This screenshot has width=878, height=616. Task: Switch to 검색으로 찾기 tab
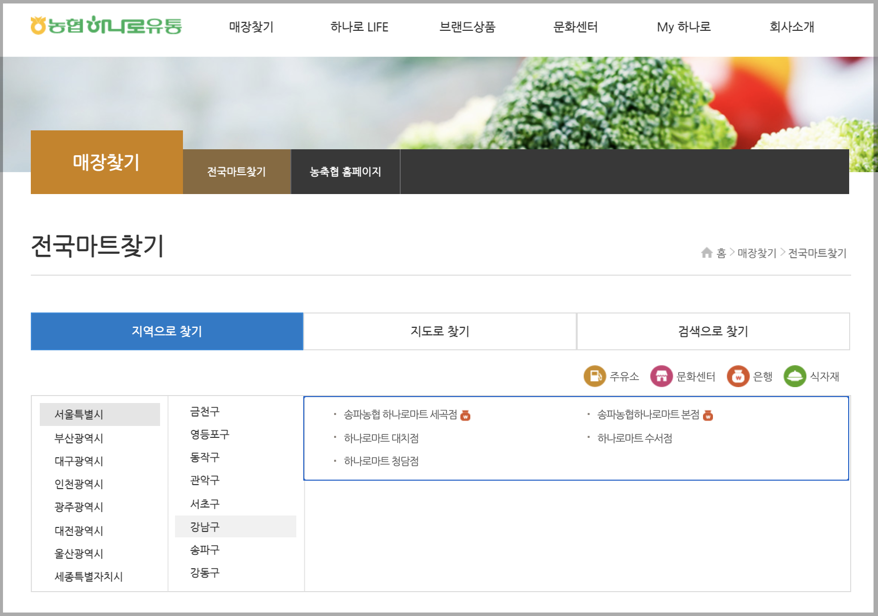click(x=713, y=331)
